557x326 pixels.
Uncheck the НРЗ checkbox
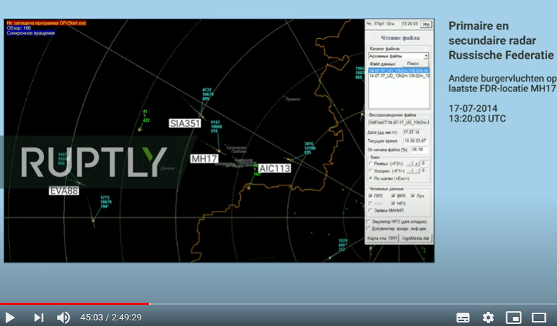pos(393,203)
